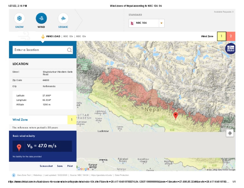Click the info icon beside Geo-Zone Tool
Screen dimensions: 244x188
coord(14,175)
